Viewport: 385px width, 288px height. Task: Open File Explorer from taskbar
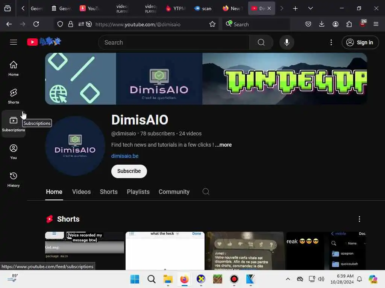pyautogui.click(x=168, y=279)
